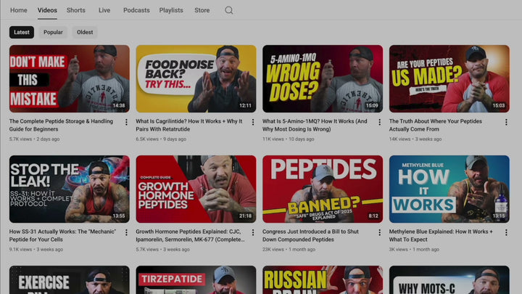
Task: Open title 'How SS-31 Actually Works'
Action: [x=62, y=235]
